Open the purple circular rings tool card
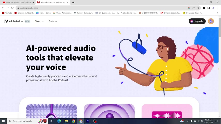Viewport: 221px width, 124px height. pyautogui.click(x=109, y=111)
